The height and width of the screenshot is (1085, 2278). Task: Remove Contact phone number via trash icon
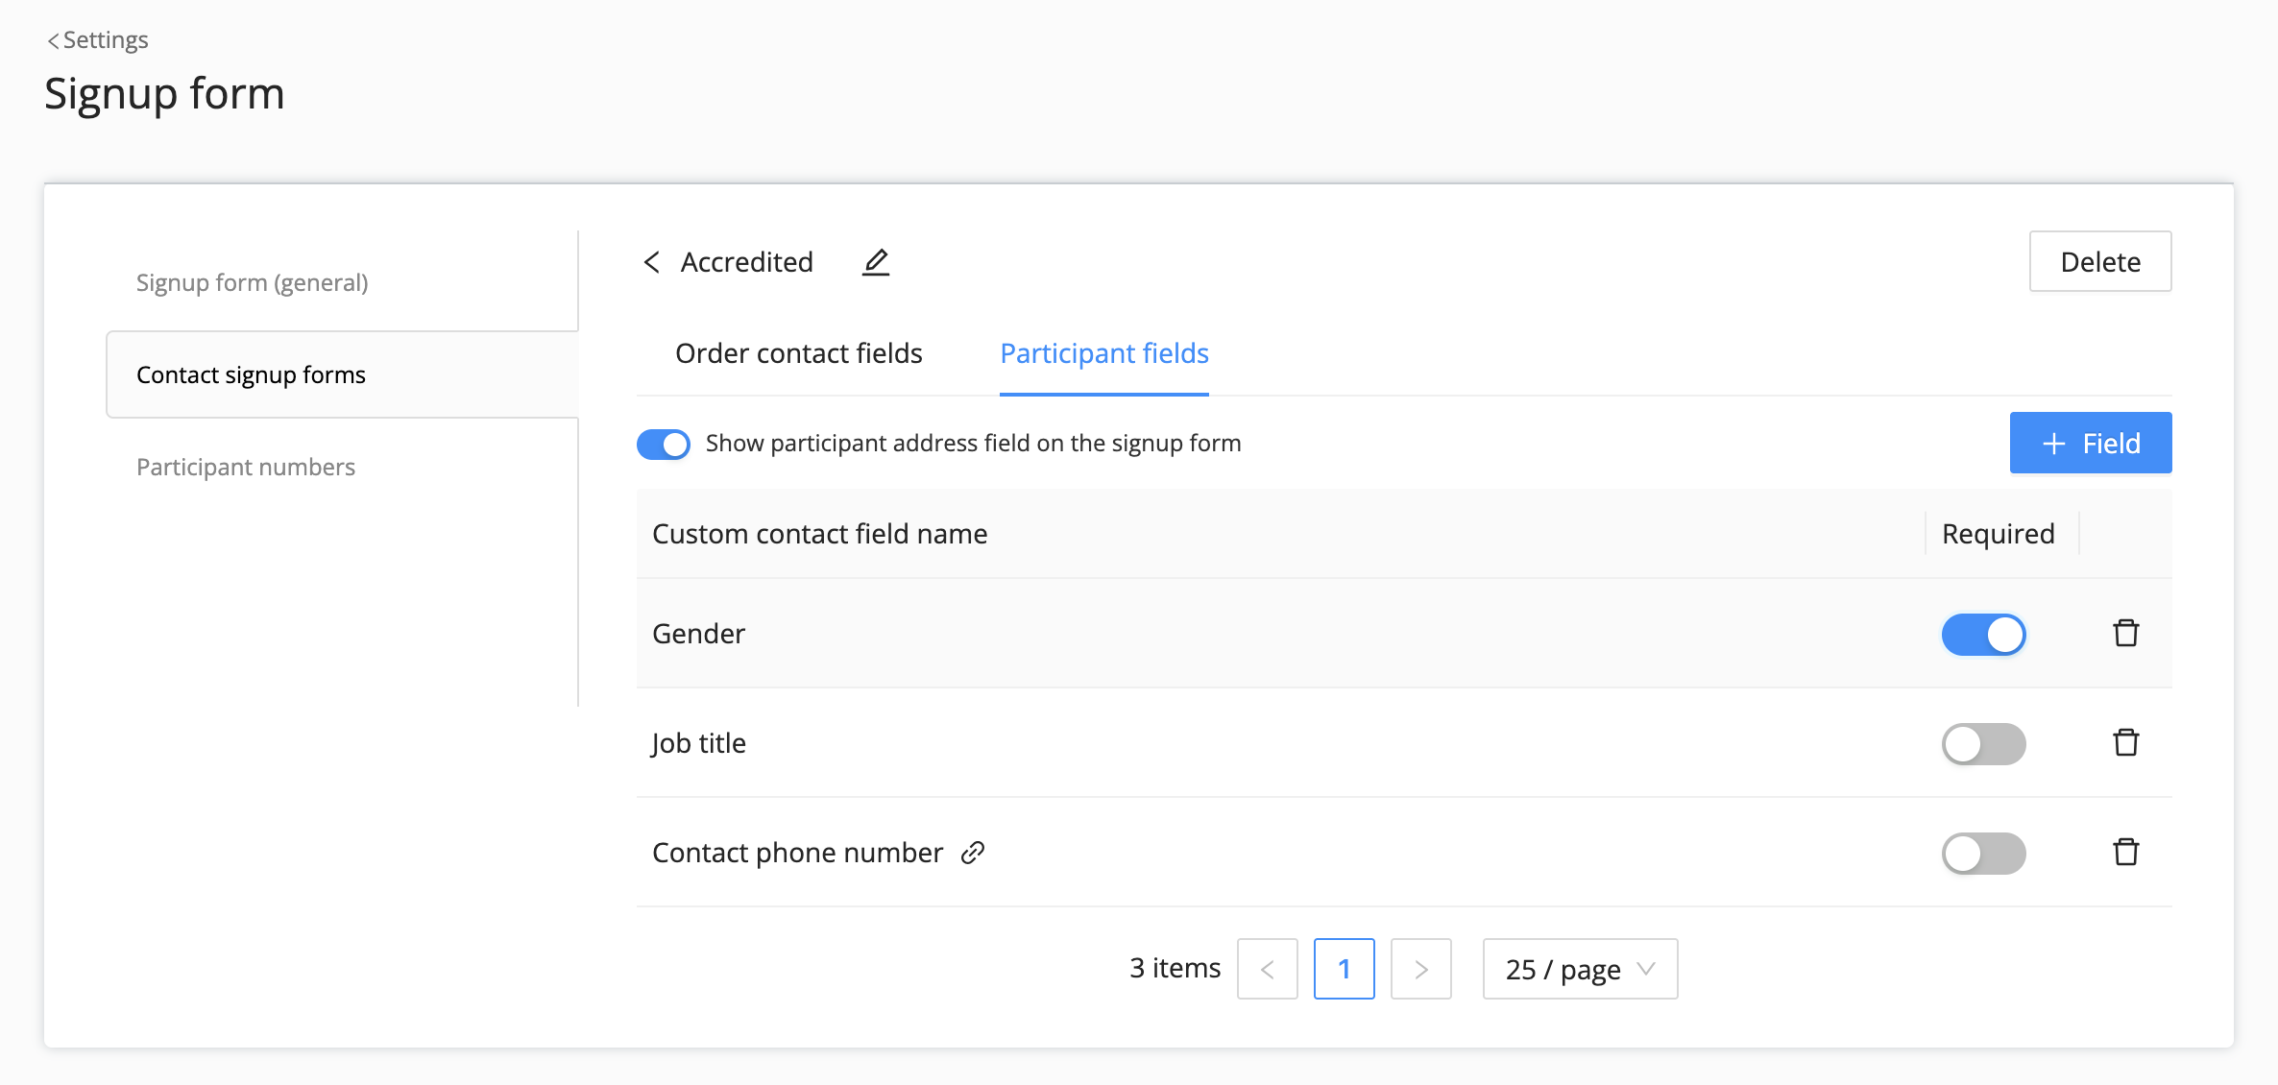[2125, 853]
